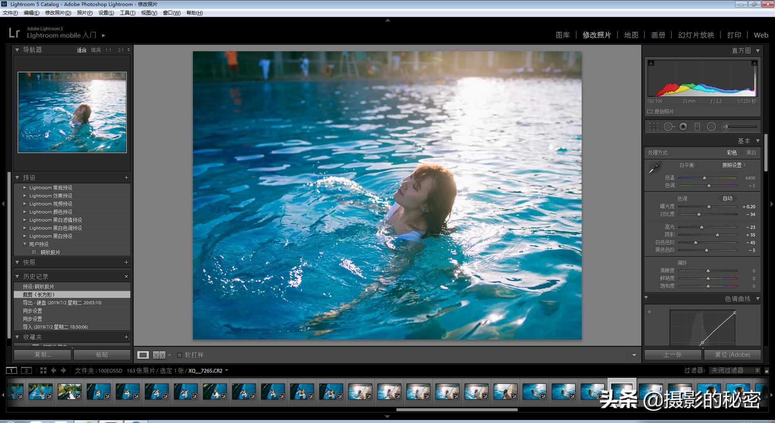
Task: Switch to Before/After YY view
Action: coord(159,355)
